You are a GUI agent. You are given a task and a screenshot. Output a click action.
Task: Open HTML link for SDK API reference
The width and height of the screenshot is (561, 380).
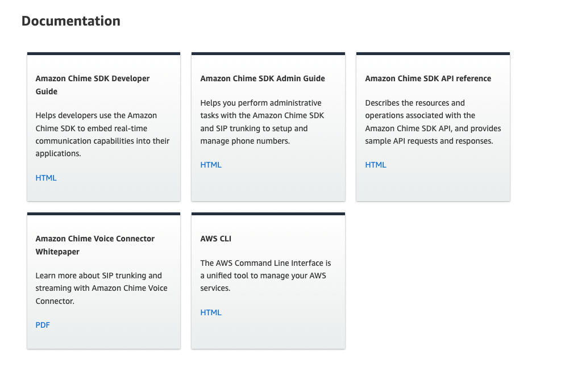click(x=376, y=165)
